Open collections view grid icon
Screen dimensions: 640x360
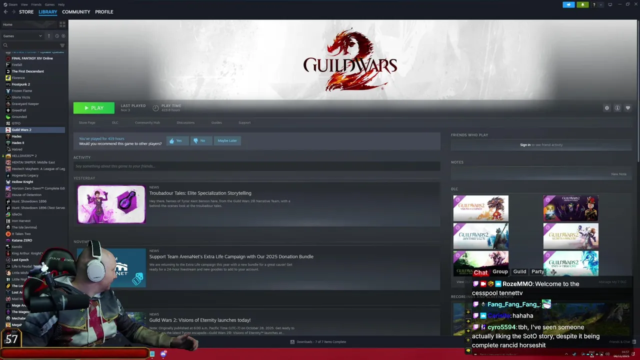tap(62, 24)
